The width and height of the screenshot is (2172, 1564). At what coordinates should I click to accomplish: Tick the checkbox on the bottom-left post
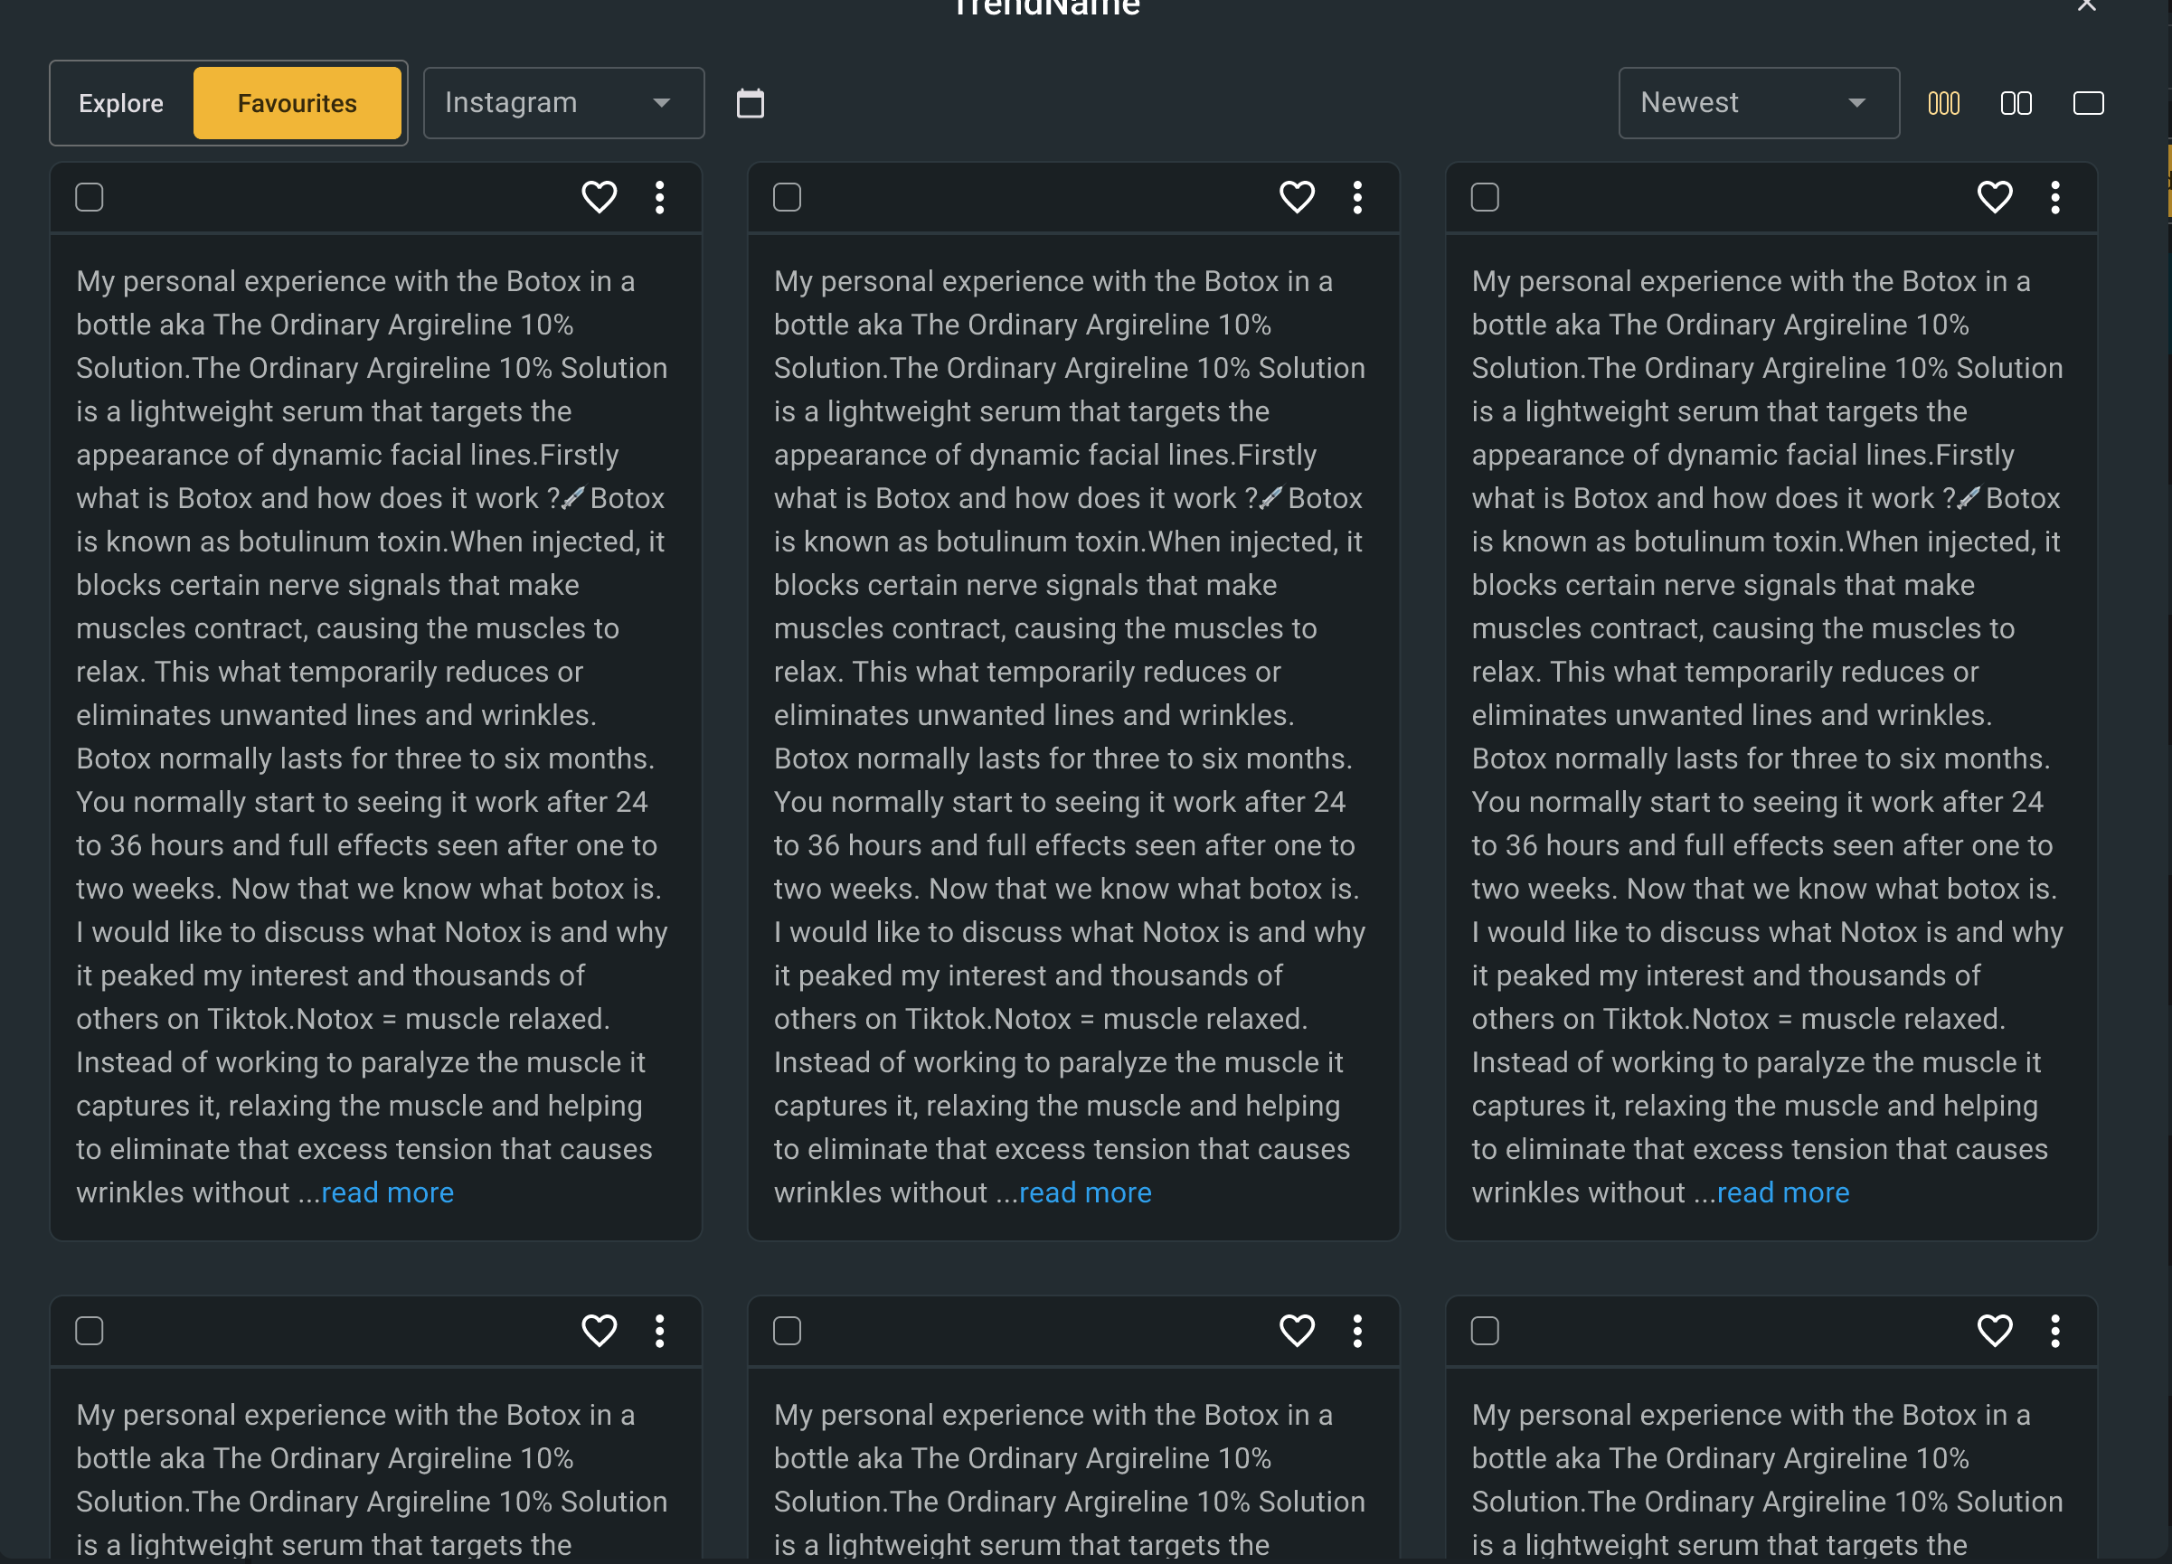coord(89,1331)
